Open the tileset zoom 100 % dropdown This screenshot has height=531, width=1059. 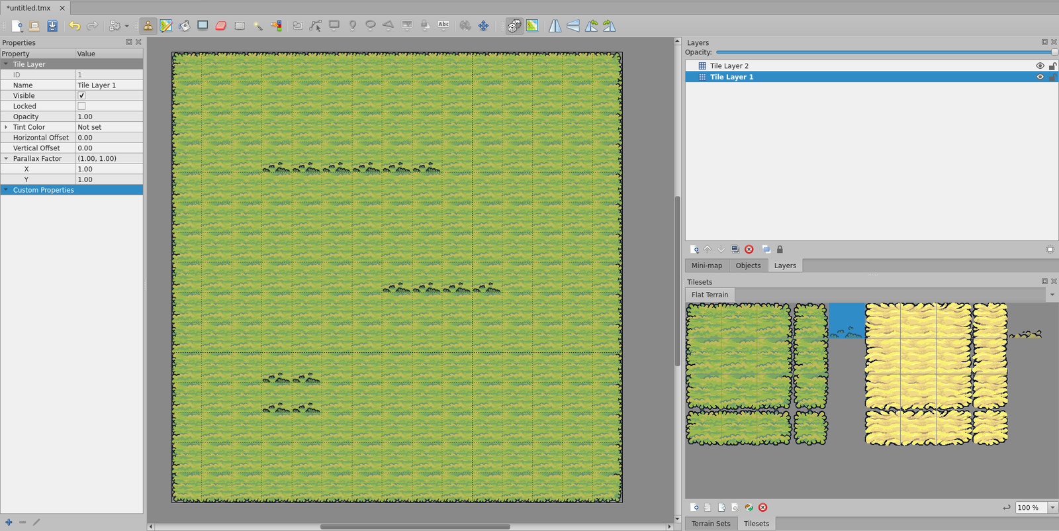[1052, 508]
